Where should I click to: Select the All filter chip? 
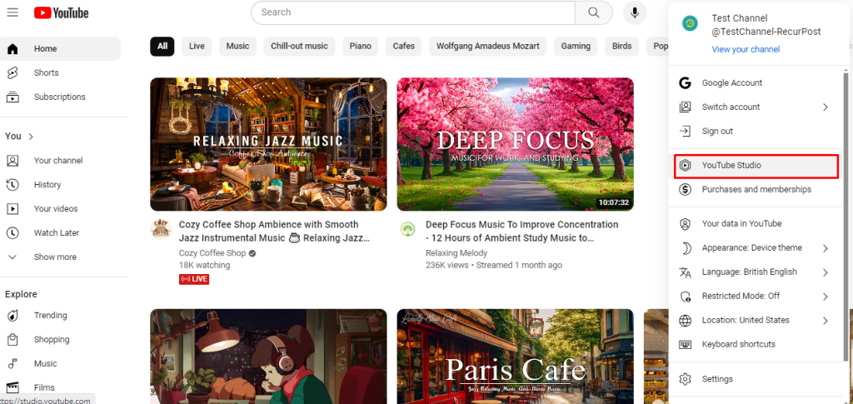pos(162,46)
